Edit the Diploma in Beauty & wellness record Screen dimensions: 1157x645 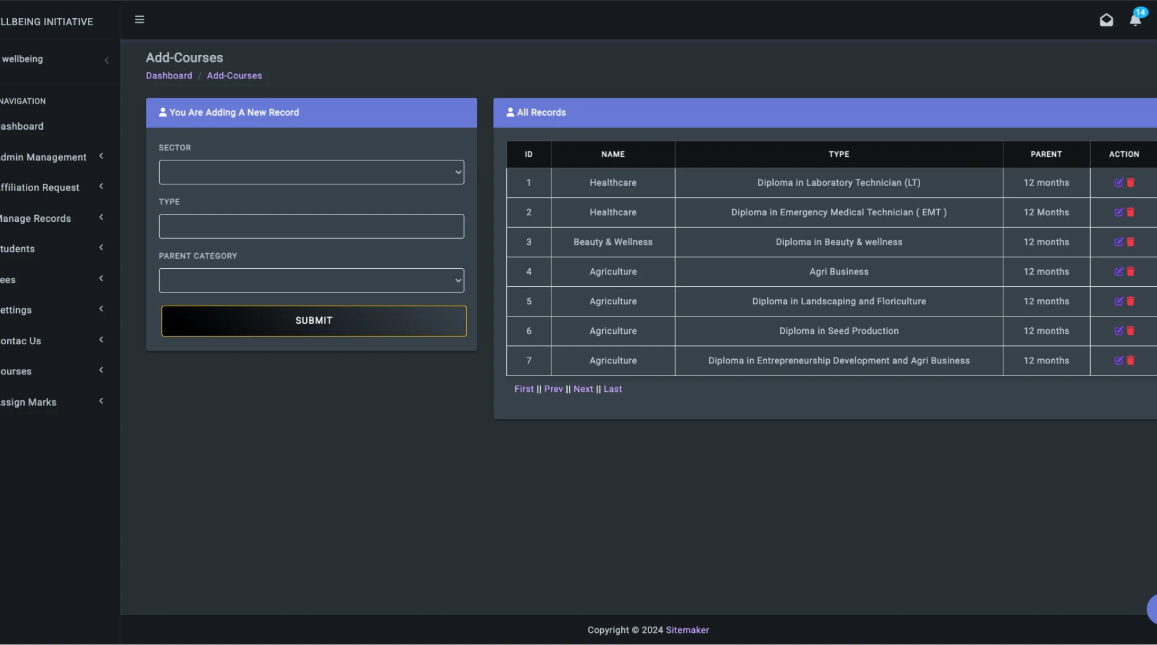pos(1118,242)
